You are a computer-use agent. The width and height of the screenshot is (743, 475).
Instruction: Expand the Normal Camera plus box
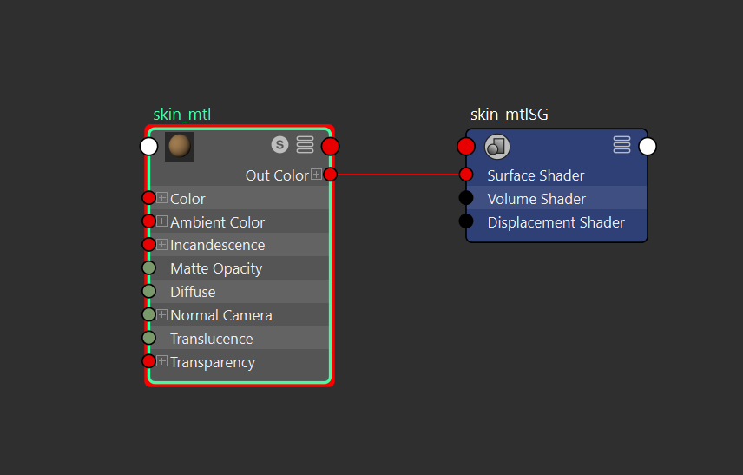click(x=162, y=314)
